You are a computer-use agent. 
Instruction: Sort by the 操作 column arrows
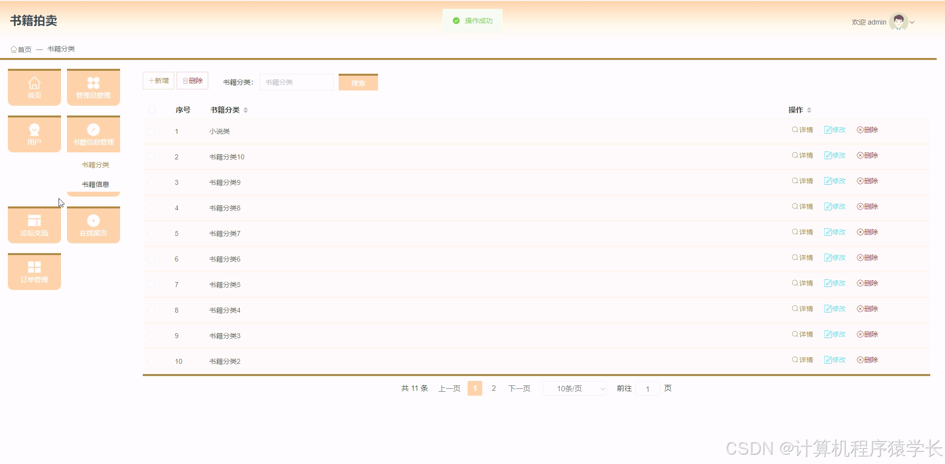pos(809,110)
